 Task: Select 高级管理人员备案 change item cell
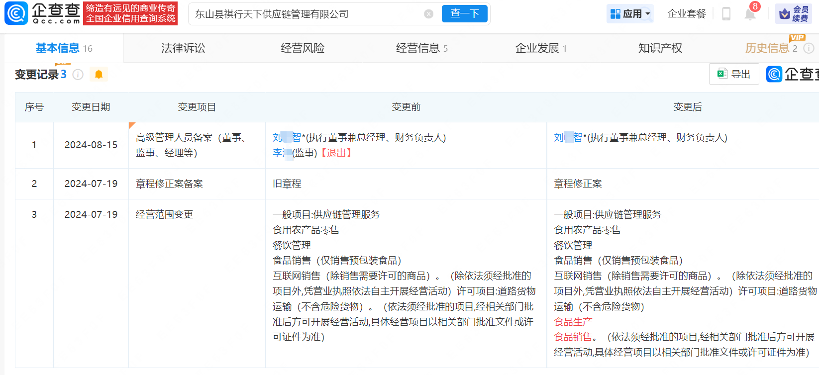click(x=197, y=145)
